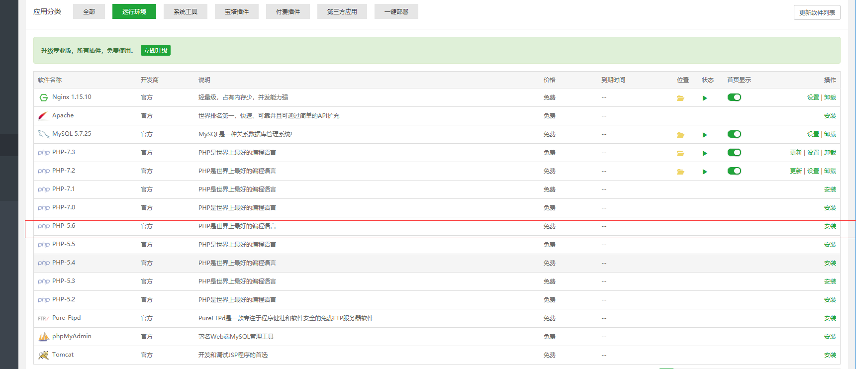Click 安装 for PHP-7.1
This screenshot has height=369, width=856.
(830, 189)
